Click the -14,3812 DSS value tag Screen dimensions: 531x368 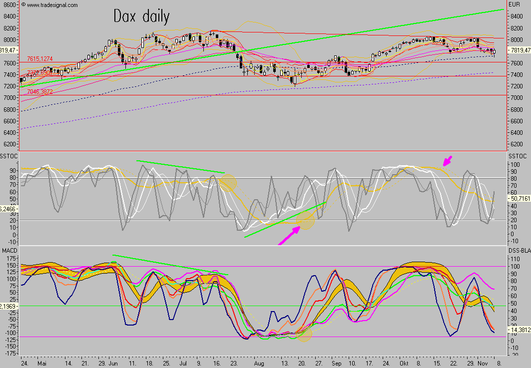[x=518, y=330]
